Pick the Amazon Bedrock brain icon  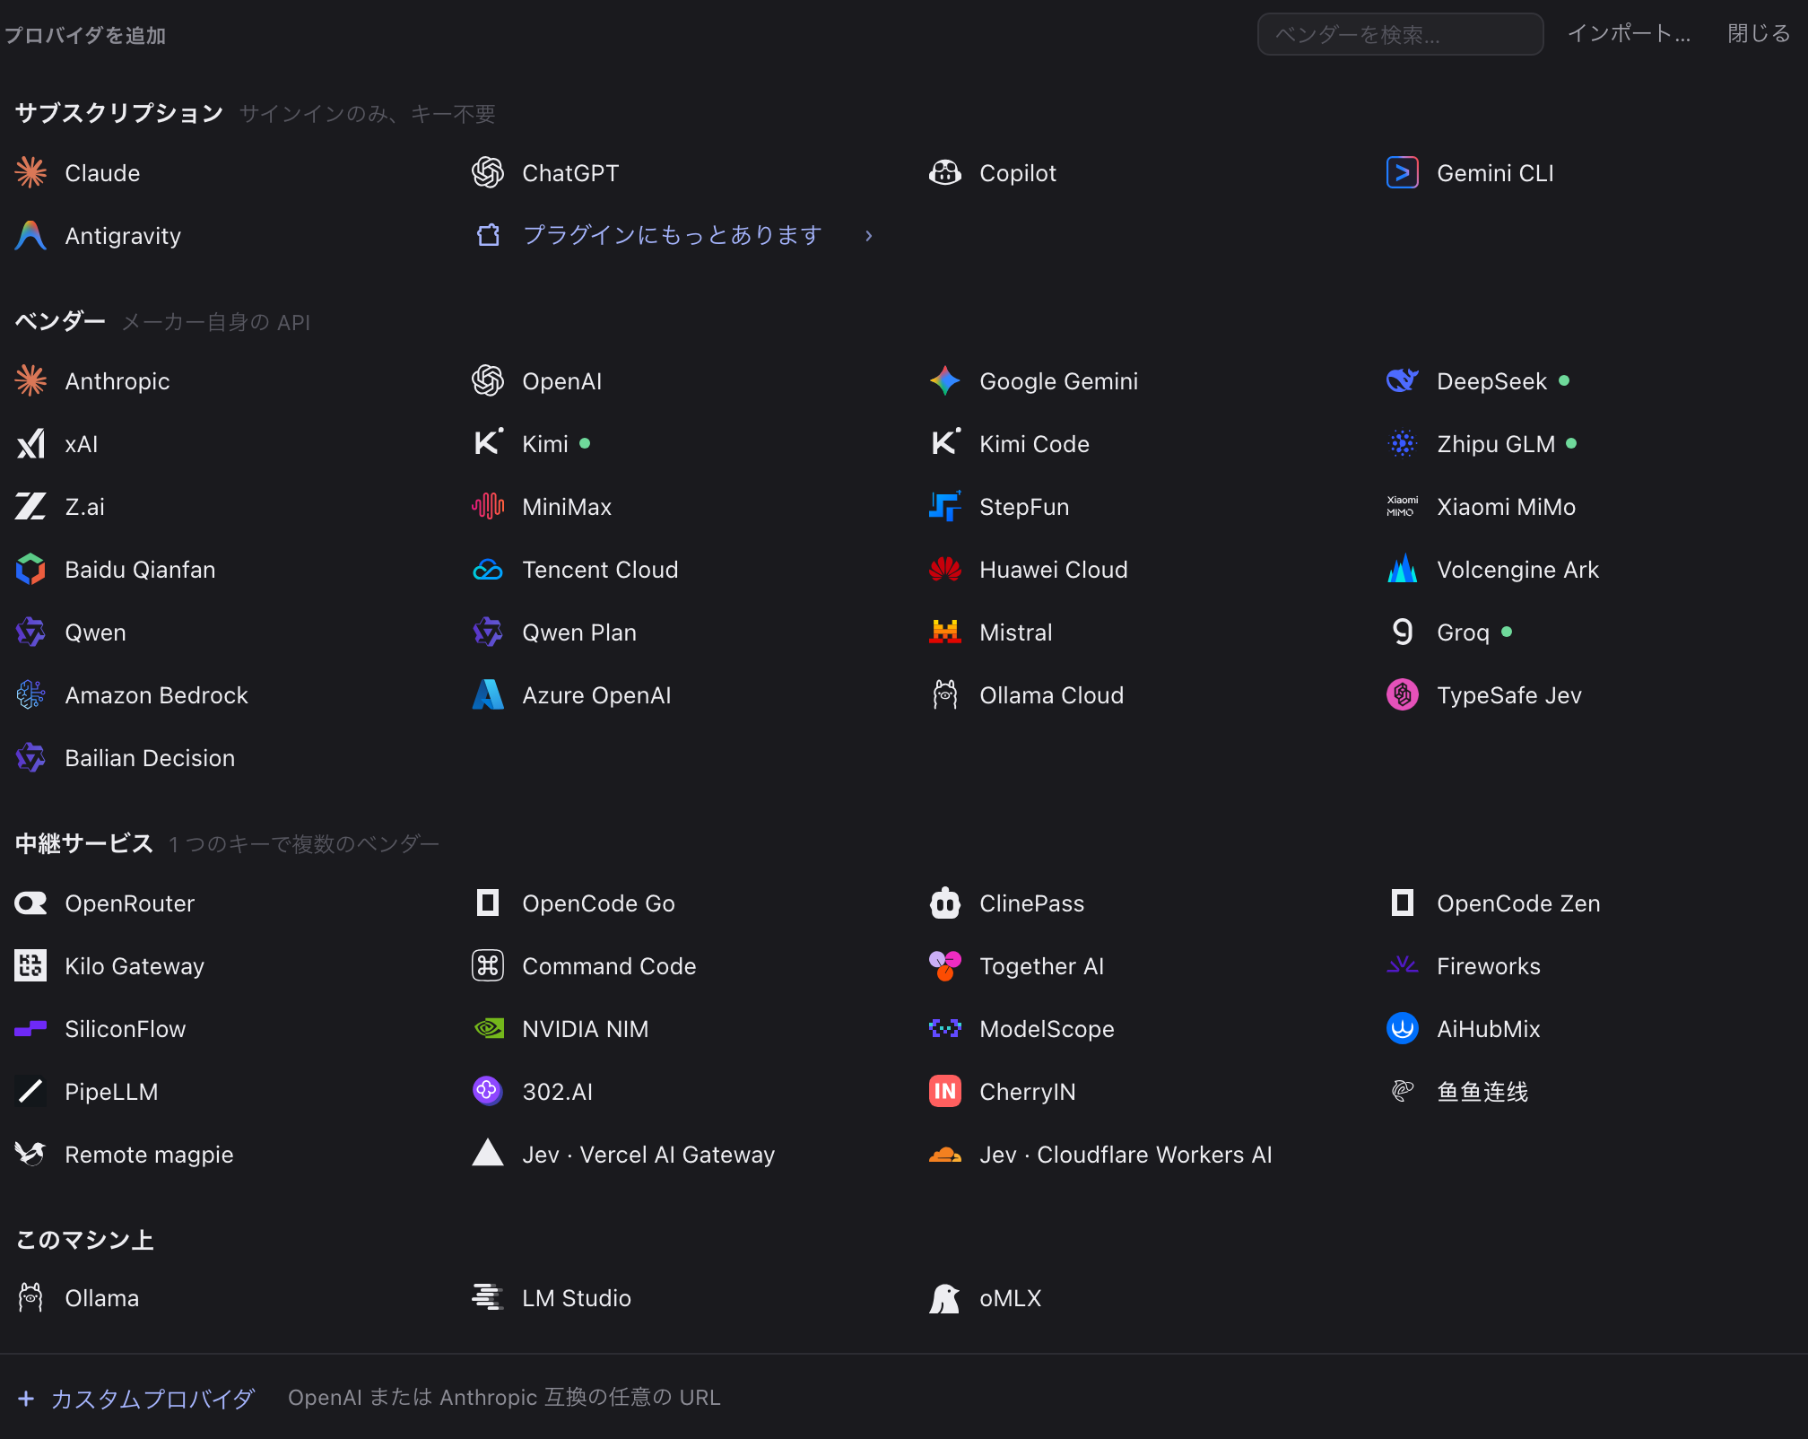(x=30, y=694)
